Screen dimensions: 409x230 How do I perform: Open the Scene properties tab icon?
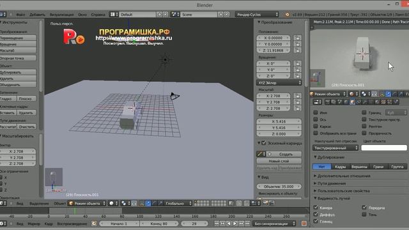[340, 102]
